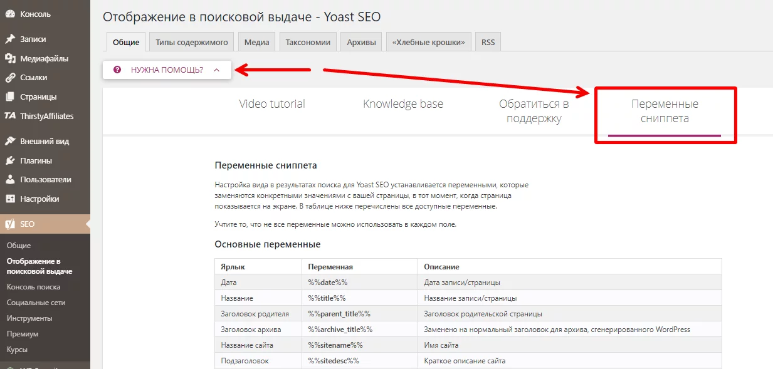Open the Медиа tab

point(257,42)
